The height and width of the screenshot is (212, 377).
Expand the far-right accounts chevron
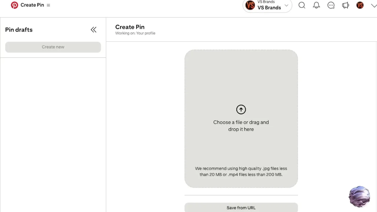[373, 6]
